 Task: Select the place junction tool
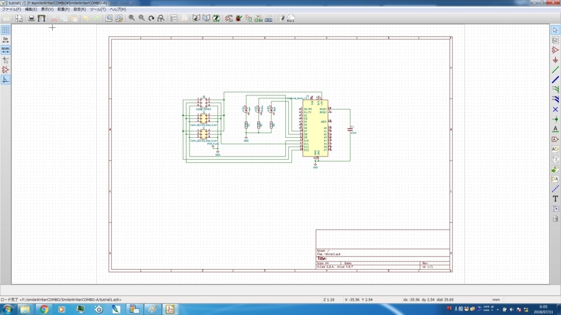click(556, 119)
